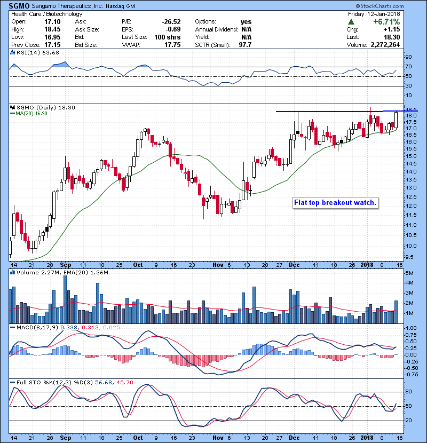Viewport: 427px width, 443px height.
Task: Click the Sep label on price chart axis
Action: click(x=66, y=265)
